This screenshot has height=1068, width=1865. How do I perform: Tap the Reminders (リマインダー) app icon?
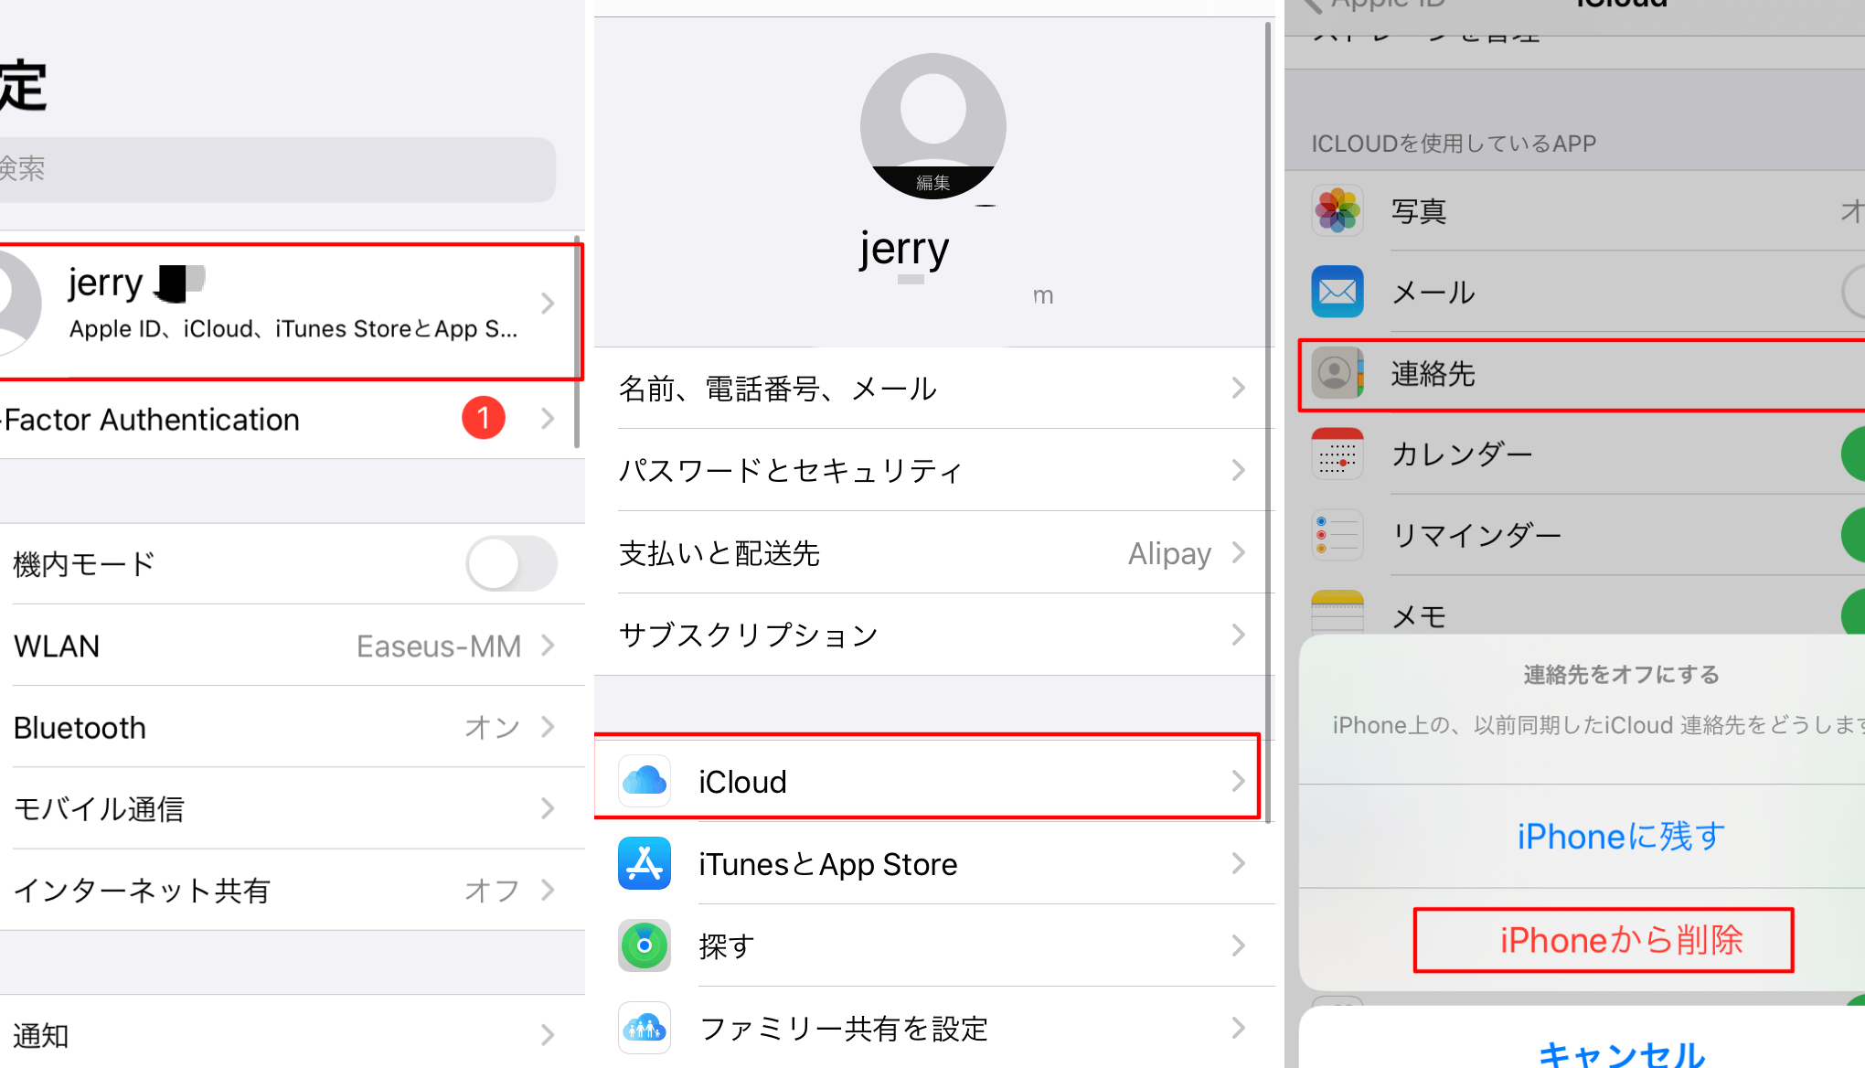tap(1337, 535)
